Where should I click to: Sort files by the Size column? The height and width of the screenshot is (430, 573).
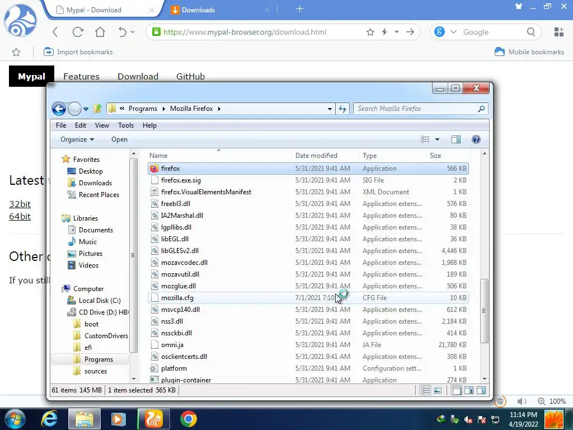(x=448, y=156)
